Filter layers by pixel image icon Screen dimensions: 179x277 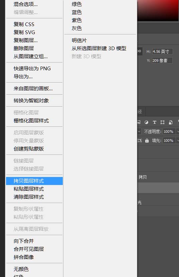click(139, 122)
